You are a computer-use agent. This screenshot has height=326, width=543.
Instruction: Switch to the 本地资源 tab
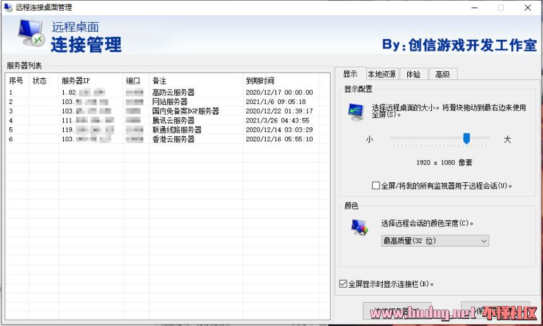382,74
